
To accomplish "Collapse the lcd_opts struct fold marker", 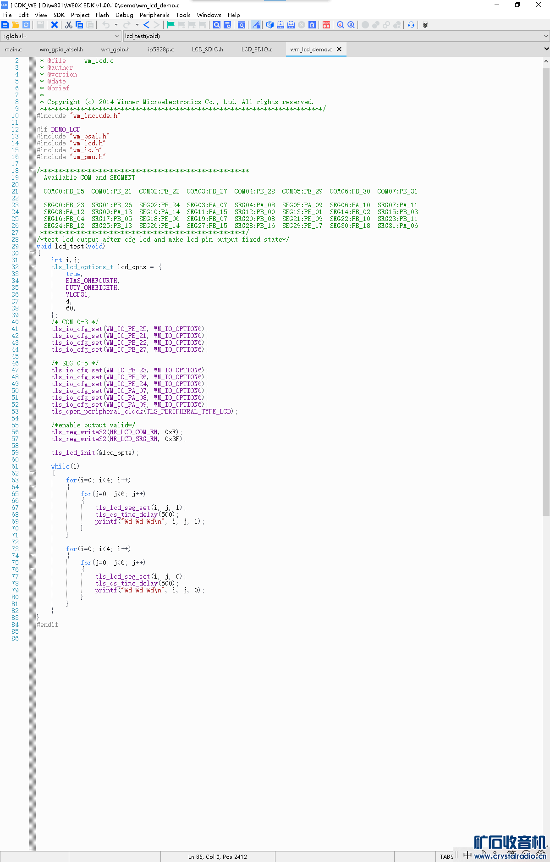I will coord(33,266).
